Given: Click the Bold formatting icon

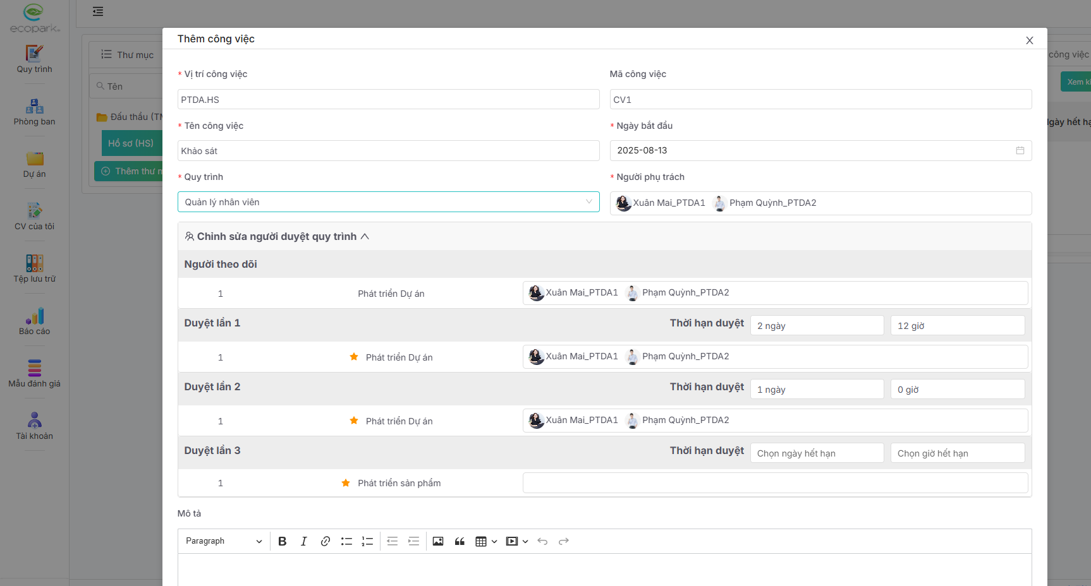Looking at the screenshot, I should (x=283, y=541).
